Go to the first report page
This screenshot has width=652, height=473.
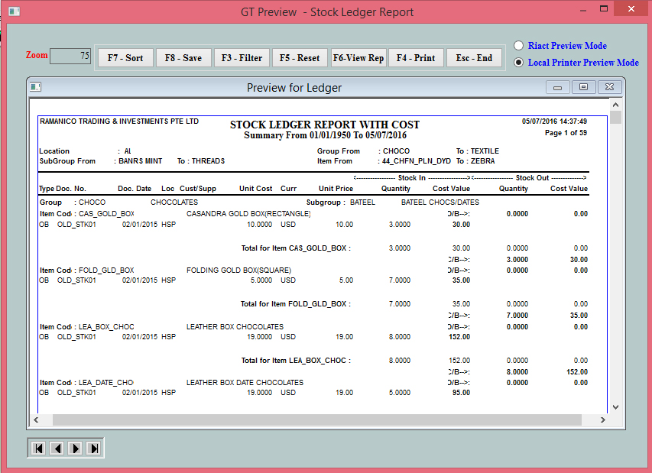tap(38, 448)
